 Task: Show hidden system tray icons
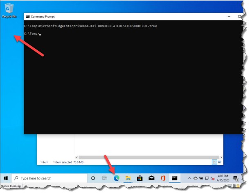point(190,178)
